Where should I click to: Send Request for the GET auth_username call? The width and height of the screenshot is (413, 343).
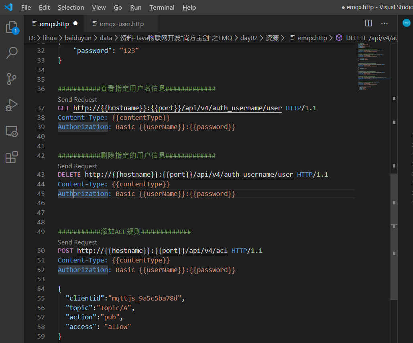click(77, 100)
